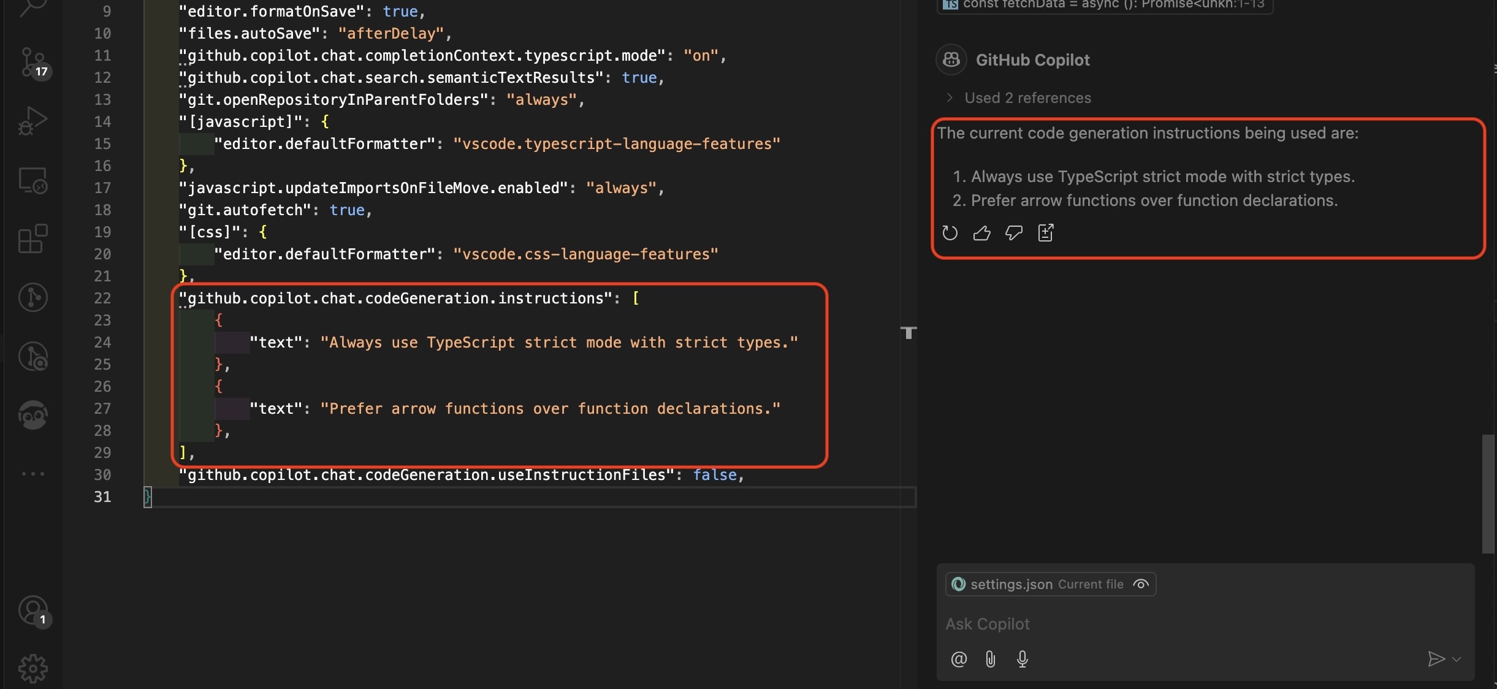Click the "Always use TypeScript strict mode" string
This screenshot has height=689, width=1497.
[x=559, y=343]
